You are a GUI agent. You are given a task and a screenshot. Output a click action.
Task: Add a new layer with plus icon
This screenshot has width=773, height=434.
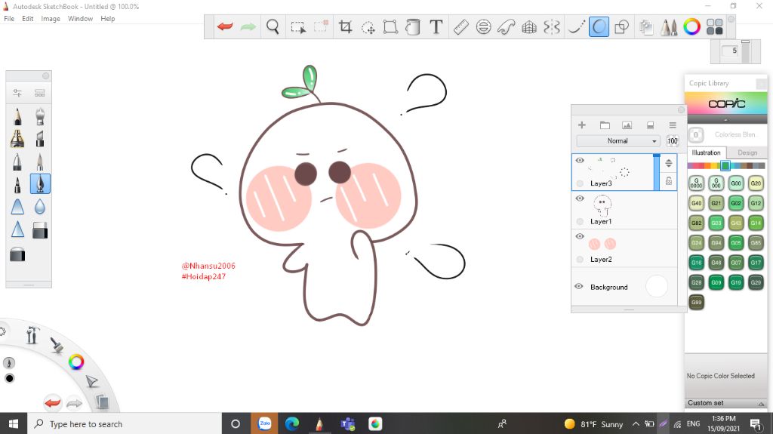point(582,125)
